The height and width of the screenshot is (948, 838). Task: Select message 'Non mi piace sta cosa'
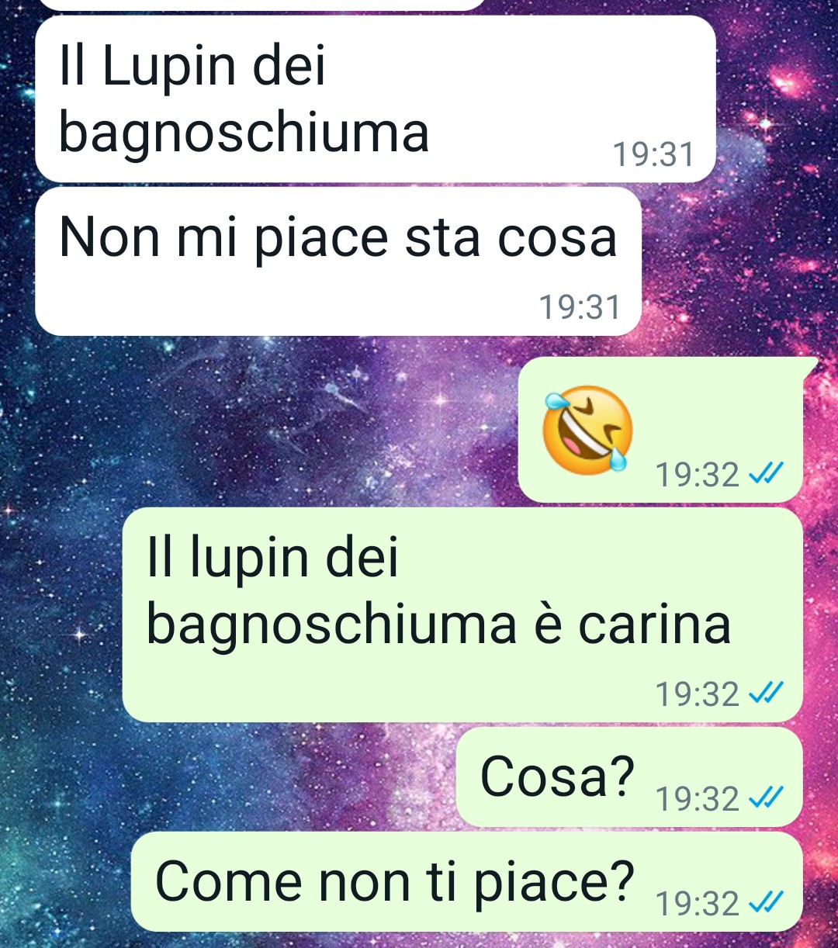[338, 261]
